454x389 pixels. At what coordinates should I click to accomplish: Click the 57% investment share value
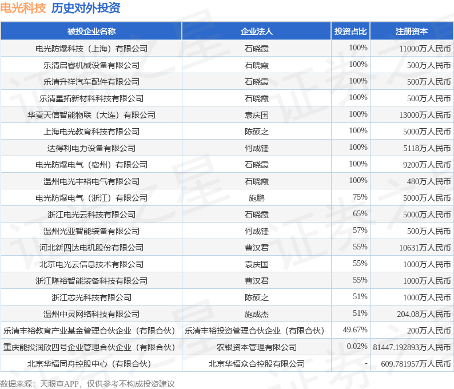click(360, 230)
